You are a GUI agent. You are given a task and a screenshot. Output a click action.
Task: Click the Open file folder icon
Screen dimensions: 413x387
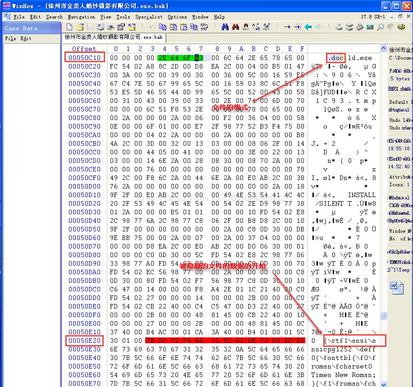pyautogui.click(x=80, y=27)
